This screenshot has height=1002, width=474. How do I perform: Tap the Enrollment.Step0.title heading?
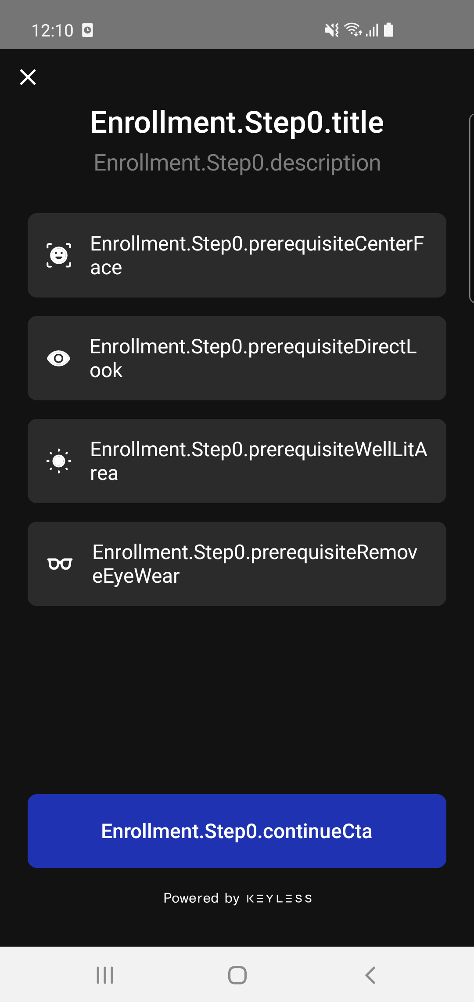pos(237,122)
